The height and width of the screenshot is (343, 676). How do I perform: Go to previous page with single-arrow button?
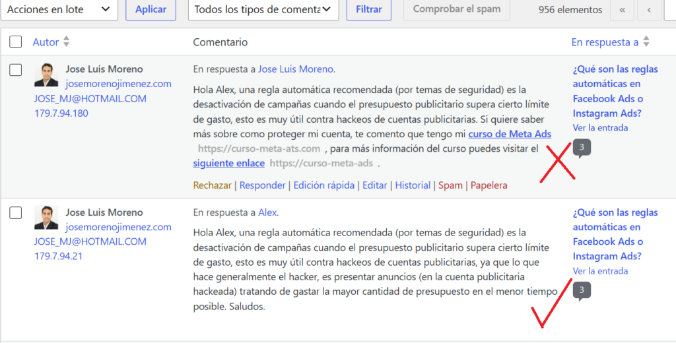coord(650,10)
